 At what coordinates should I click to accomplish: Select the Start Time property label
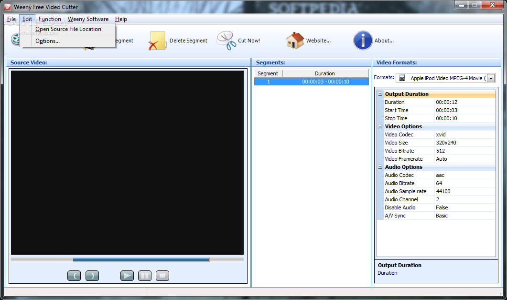(x=397, y=110)
